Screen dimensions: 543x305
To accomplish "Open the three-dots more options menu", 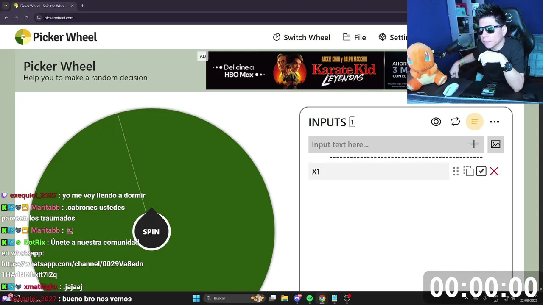I will point(495,122).
